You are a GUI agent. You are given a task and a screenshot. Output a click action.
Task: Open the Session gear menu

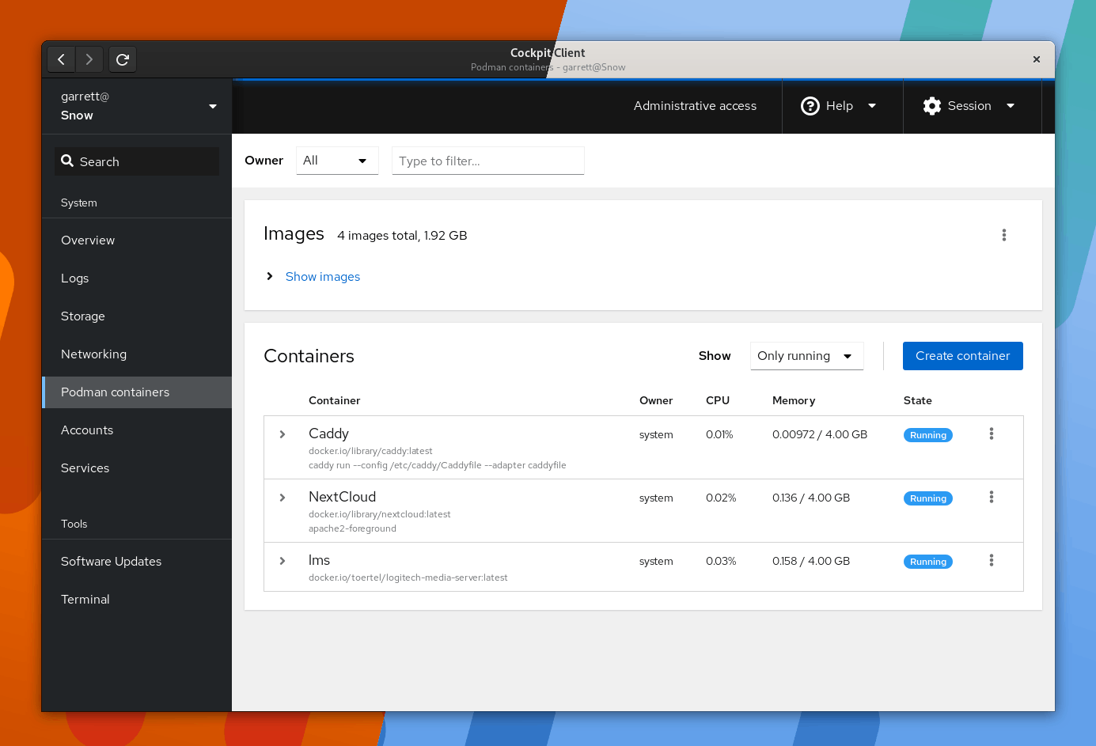(x=969, y=106)
